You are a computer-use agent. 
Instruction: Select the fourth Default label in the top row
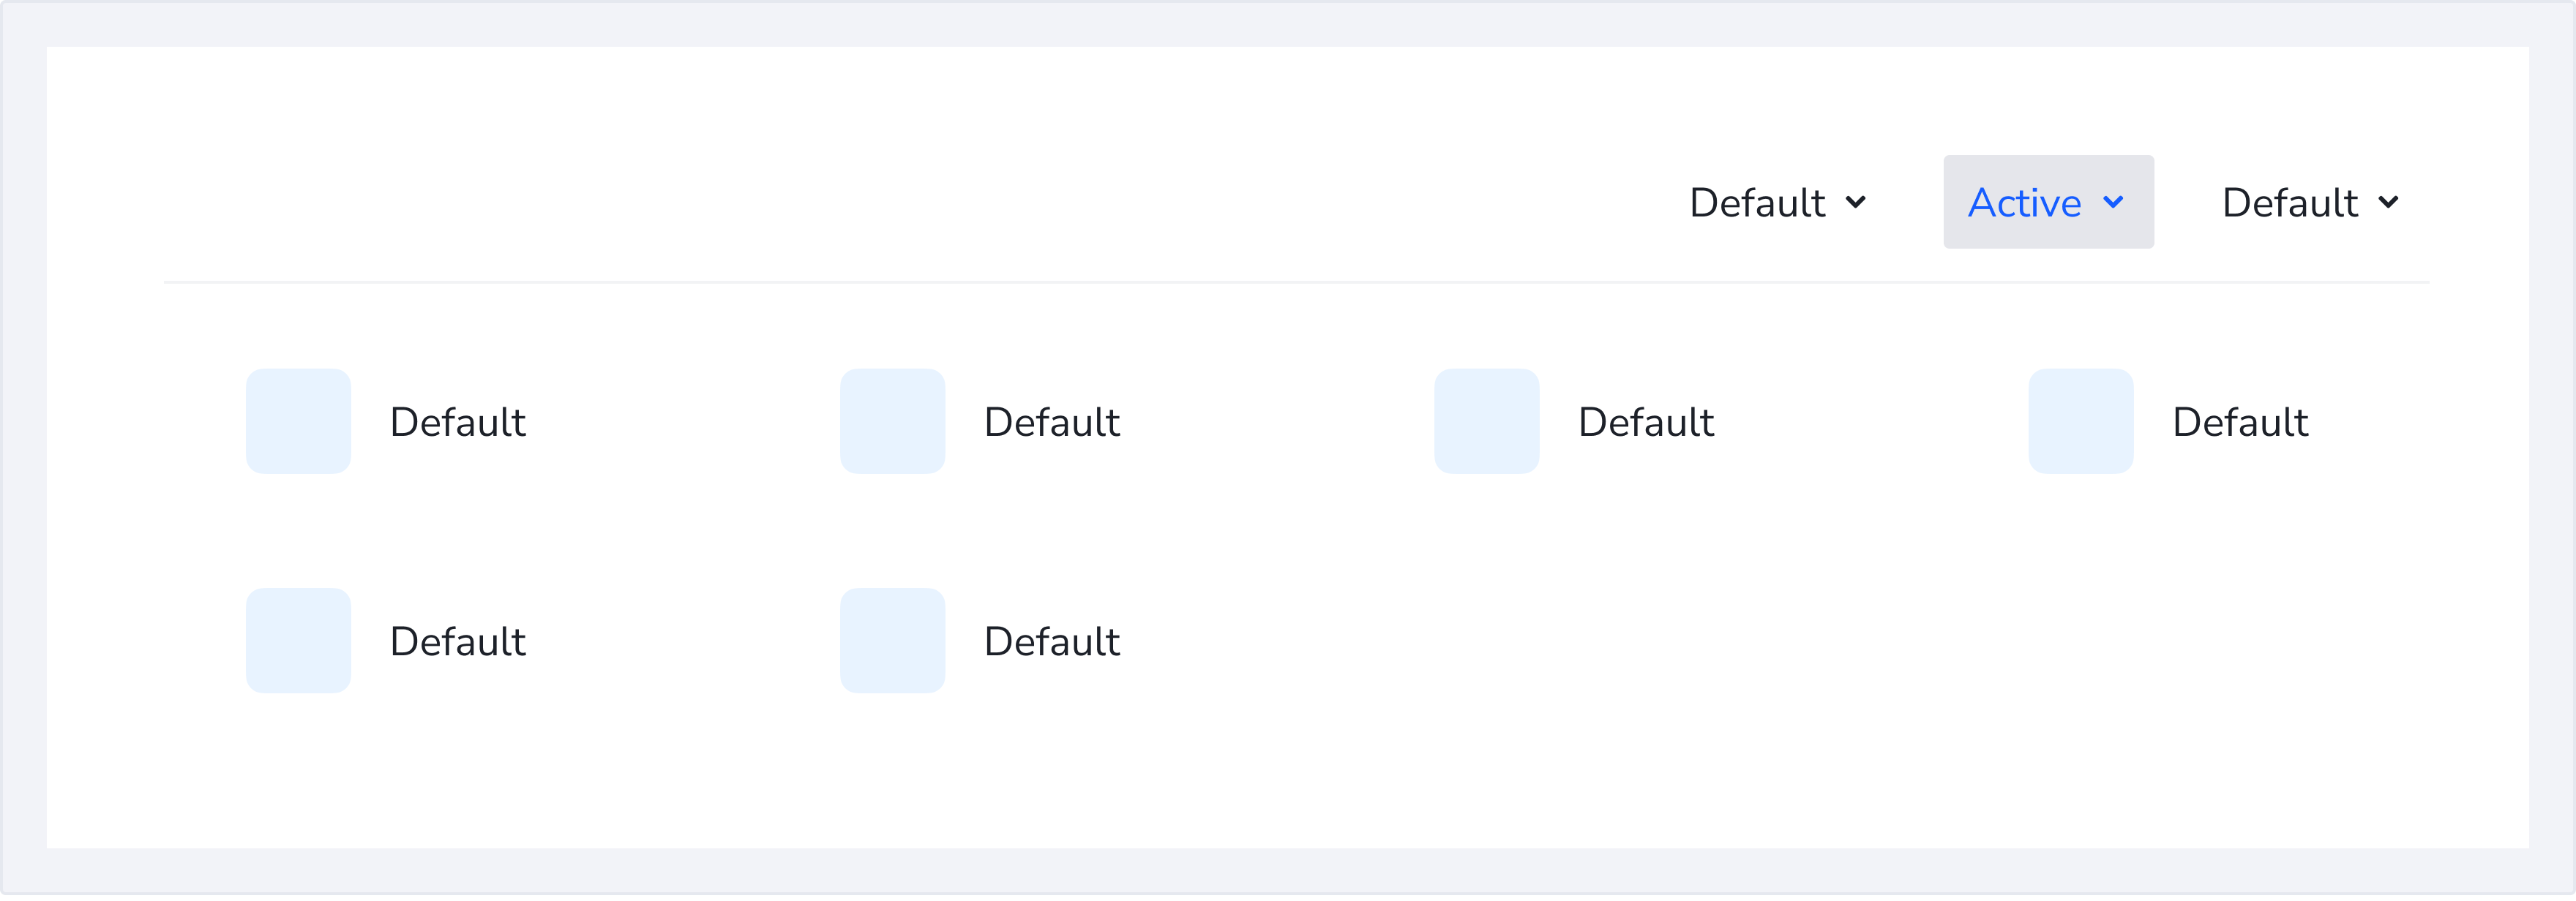pyautogui.click(x=2239, y=423)
